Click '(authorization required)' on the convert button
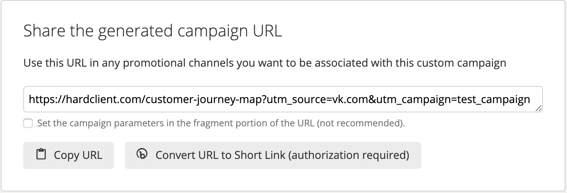 coord(349,155)
